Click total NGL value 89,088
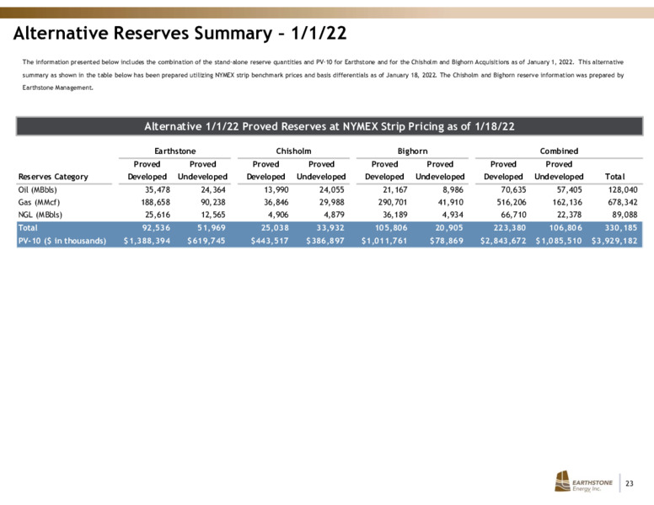Viewport: 654px width, 505px height. 625,215
